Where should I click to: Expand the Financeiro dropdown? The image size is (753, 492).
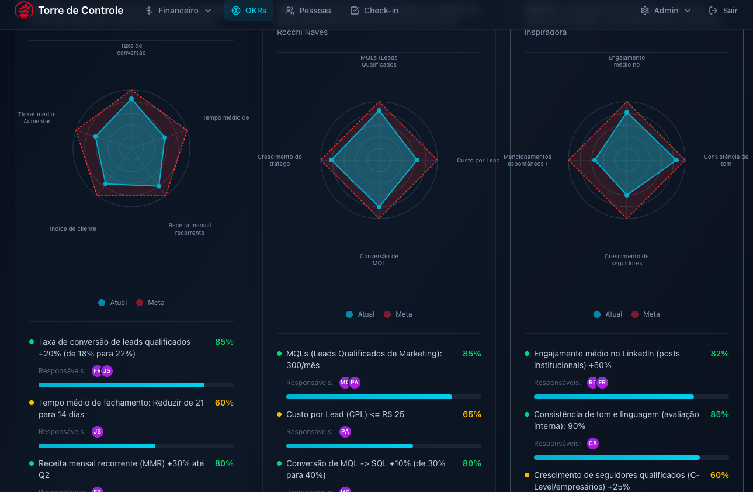pos(178,10)
